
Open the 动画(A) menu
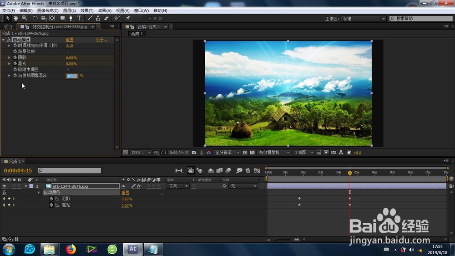pos(105,10)
